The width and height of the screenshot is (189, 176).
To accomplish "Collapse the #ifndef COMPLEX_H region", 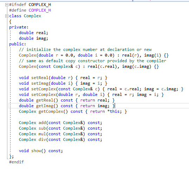I will click(x=7, y=5).
